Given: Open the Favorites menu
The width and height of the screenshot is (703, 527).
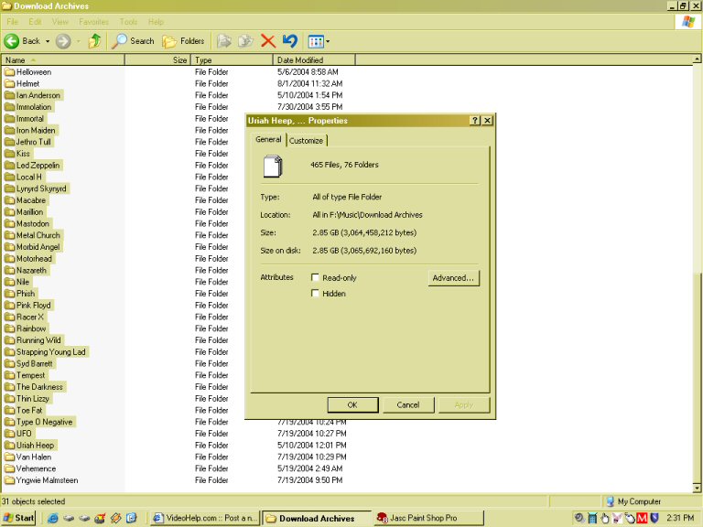Looking at the screenshot, I should coord(93,22).
